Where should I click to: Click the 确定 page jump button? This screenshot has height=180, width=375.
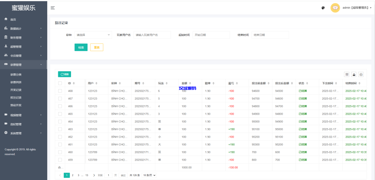click(x=123, y=175)
